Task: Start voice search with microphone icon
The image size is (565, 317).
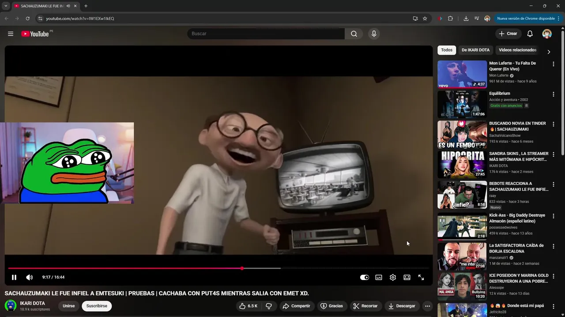Action: (x=374, y=34)
